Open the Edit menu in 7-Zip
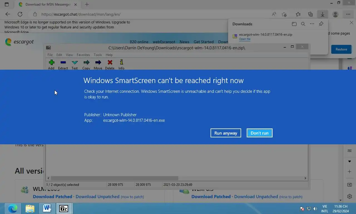The height and width of the screenshot is (214, 356). click(x=59, y=55)
